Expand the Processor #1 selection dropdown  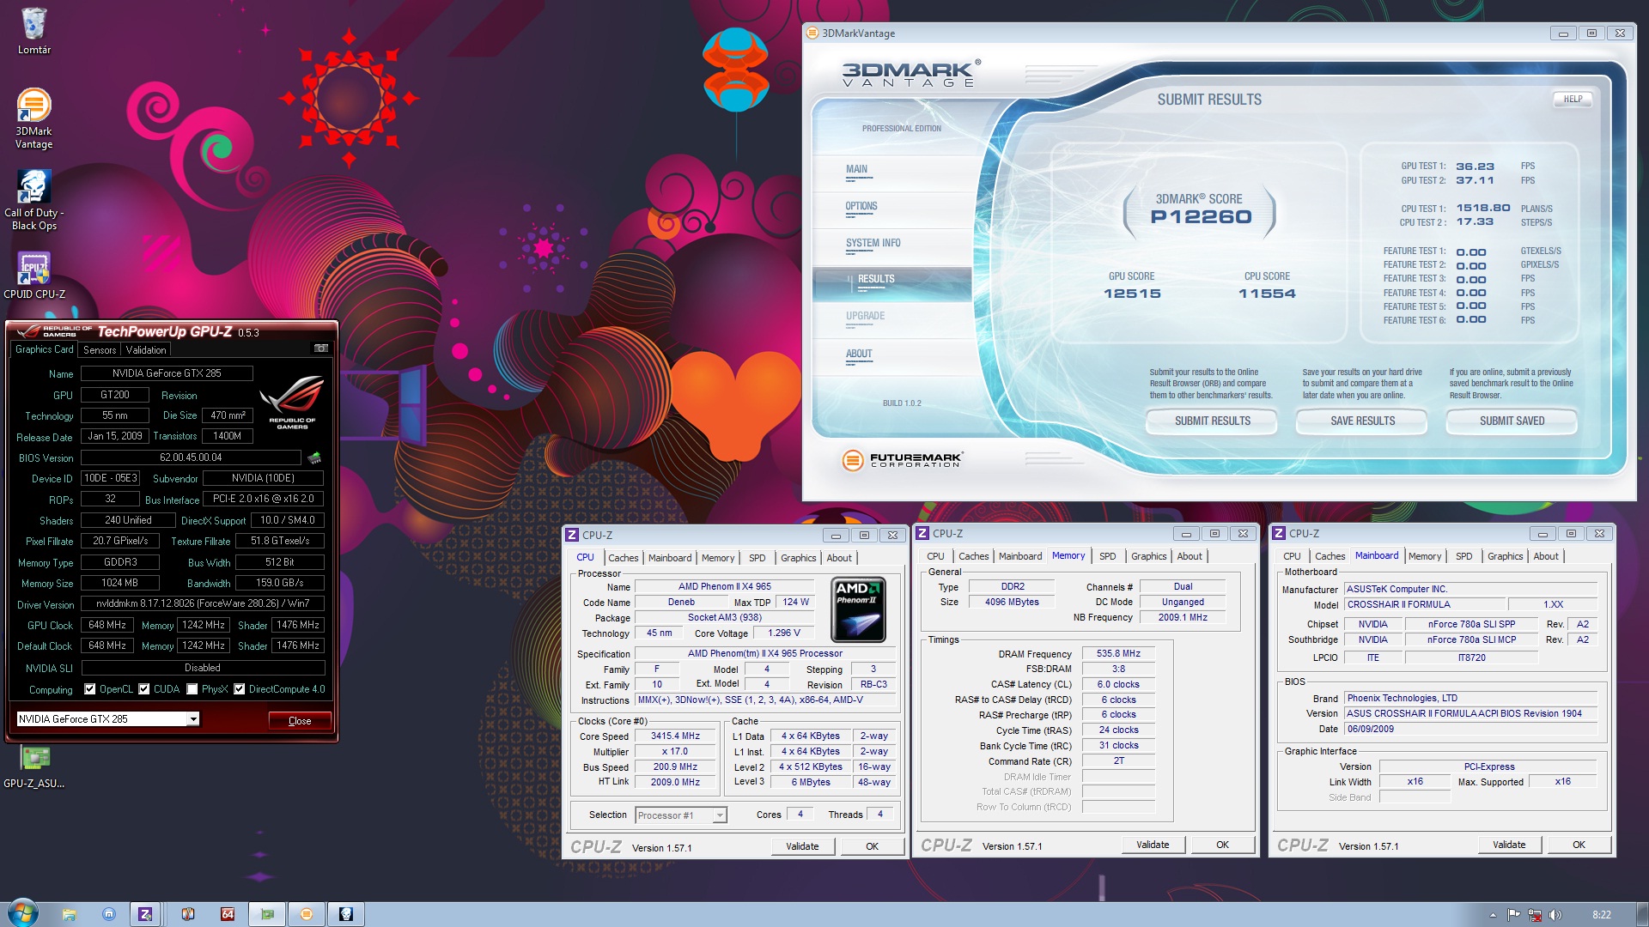(720, 815)
